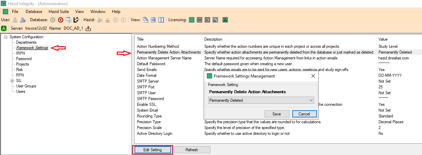Open the Hazid Suite menu

(59, 12)
